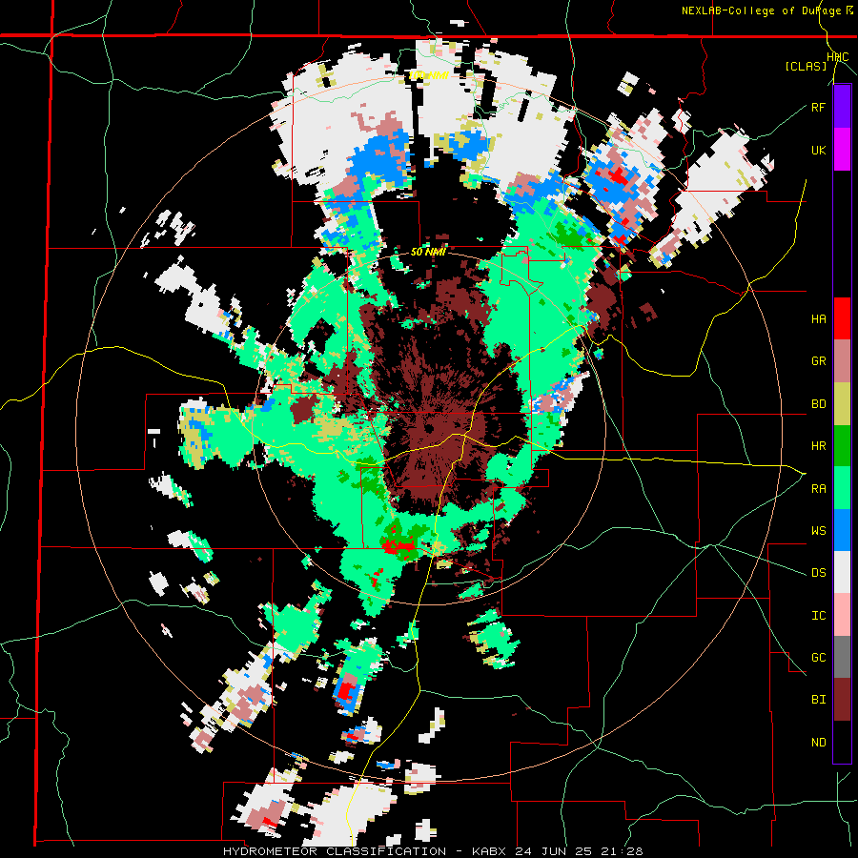858x858 pixels.
Task: Click the white DS dry snow swatch
Action: (x=842, y=572)
